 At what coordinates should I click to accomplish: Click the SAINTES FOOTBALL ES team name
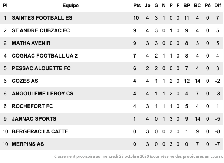point(42,18)
